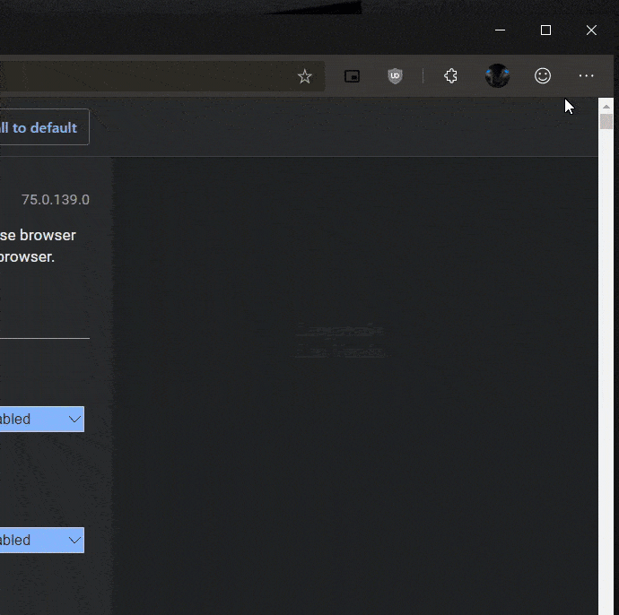Maximize the browser window

[x=545, y=30]
